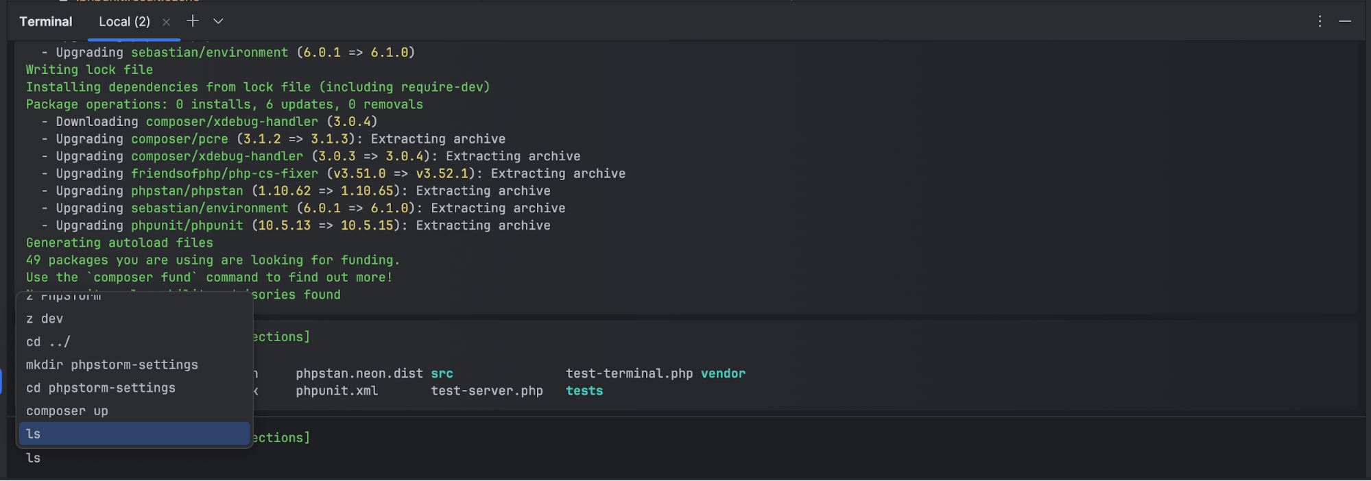
Task: Switch to the Local (2) tab
Action: point(124,22)
